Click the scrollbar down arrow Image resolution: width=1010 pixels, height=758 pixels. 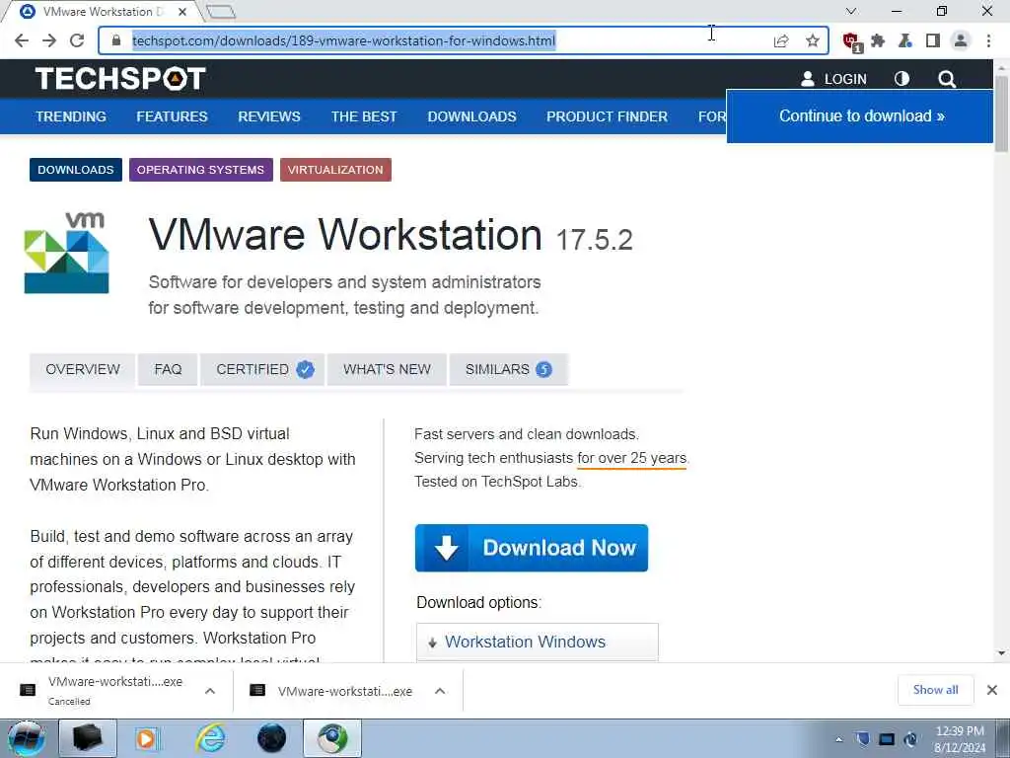(1002, 653)
